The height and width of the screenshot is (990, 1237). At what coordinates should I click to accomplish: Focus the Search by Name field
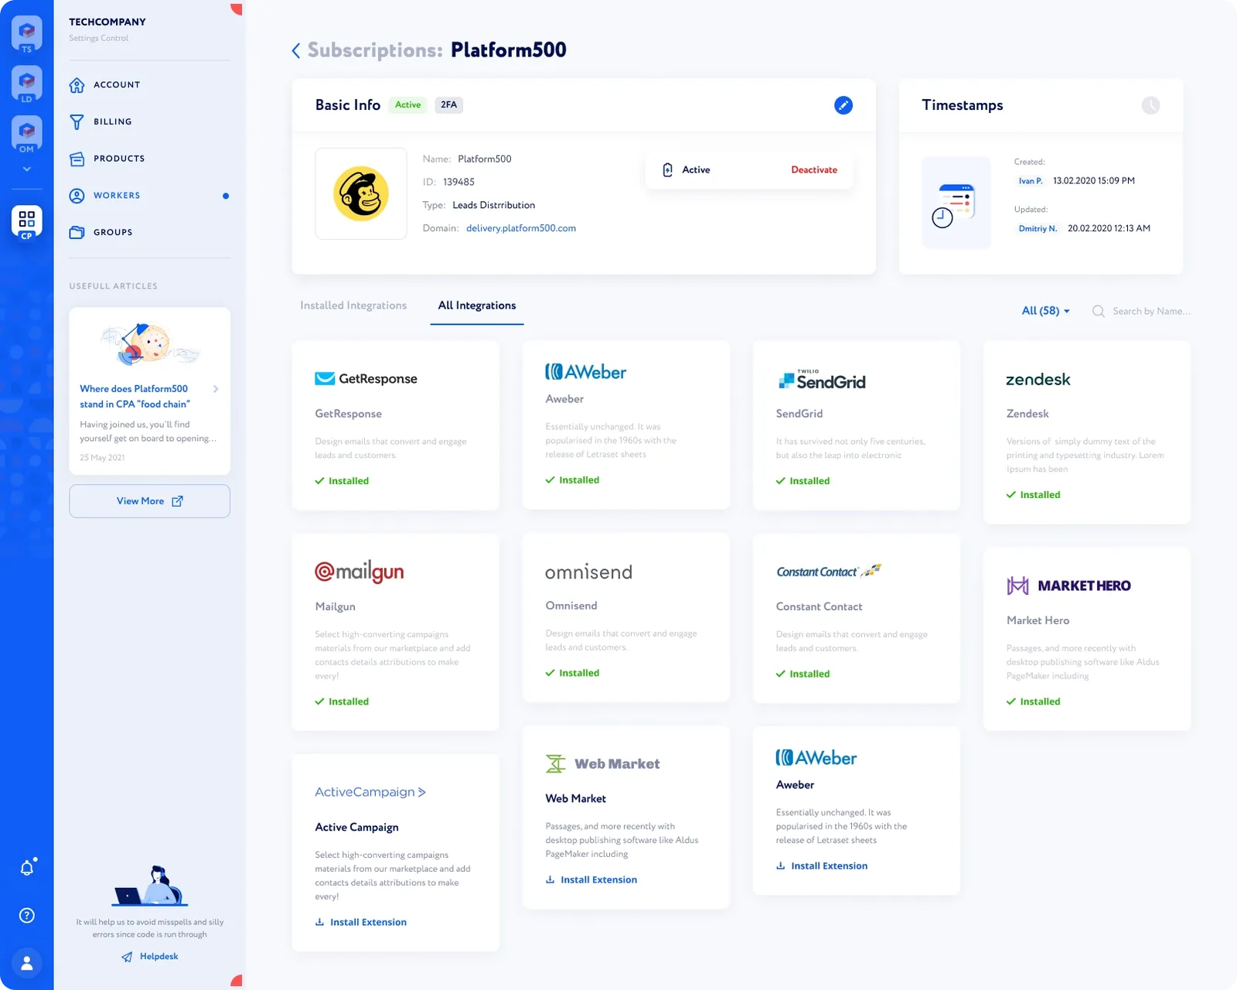(1151, 311)
